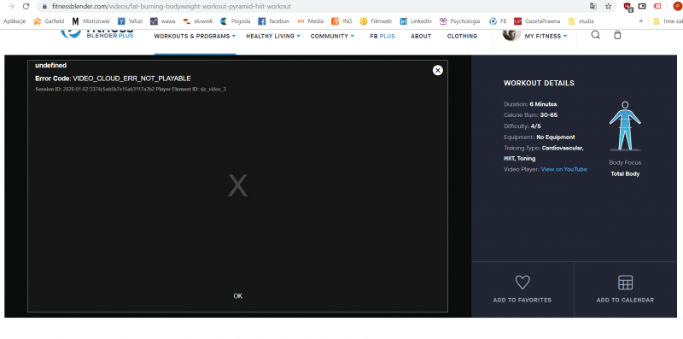683x339 pixels.
Task: Click the Equipment: No Equipment text
Action: [540, 137]
